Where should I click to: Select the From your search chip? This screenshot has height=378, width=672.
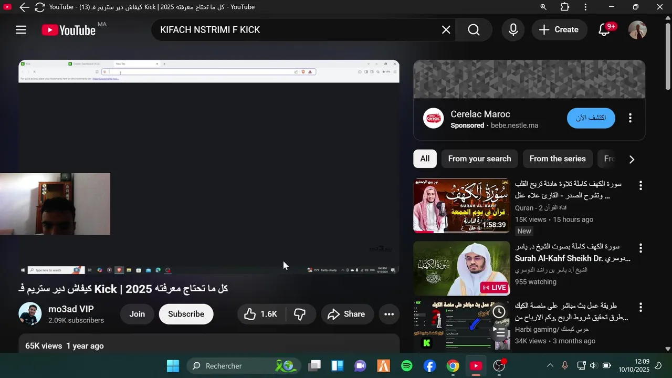pos(479,159)
